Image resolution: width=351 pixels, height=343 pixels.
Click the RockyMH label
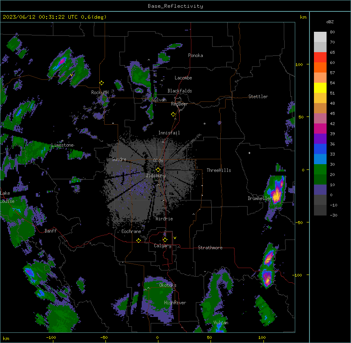pos(100,92)
